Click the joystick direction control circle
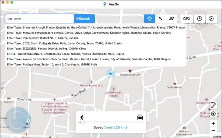The image size is (222, 138). click(x=17, y=120)
